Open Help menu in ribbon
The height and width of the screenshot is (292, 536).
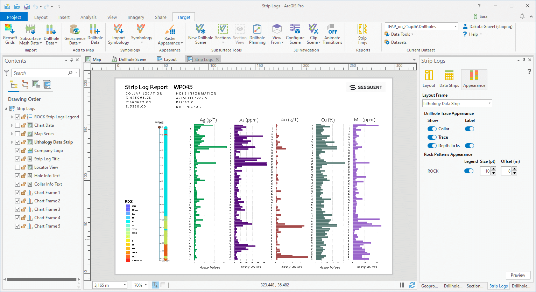pyautogui.click(x=473, y=34)
